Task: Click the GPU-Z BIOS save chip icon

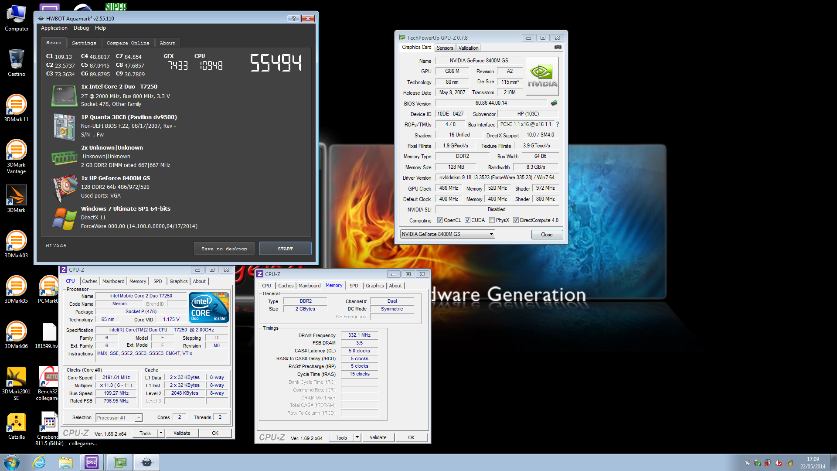Action: pos(554,103)
